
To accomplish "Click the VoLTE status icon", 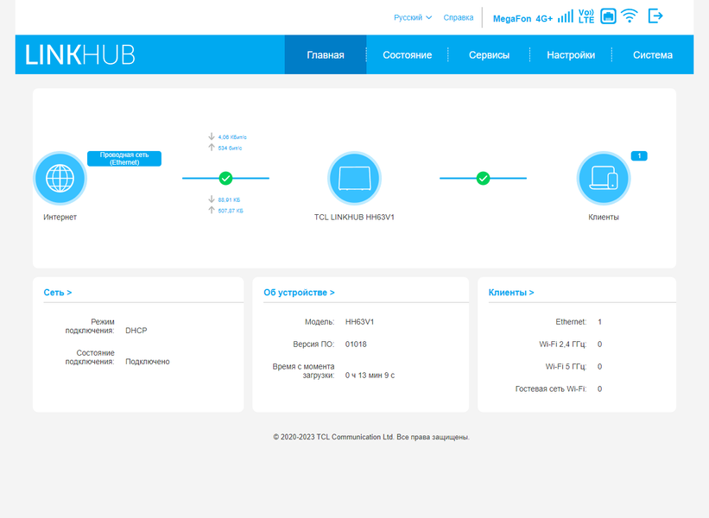I will tap(586, 16).
